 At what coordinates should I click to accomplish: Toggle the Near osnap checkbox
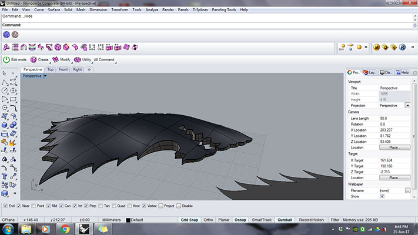(19, 206)
